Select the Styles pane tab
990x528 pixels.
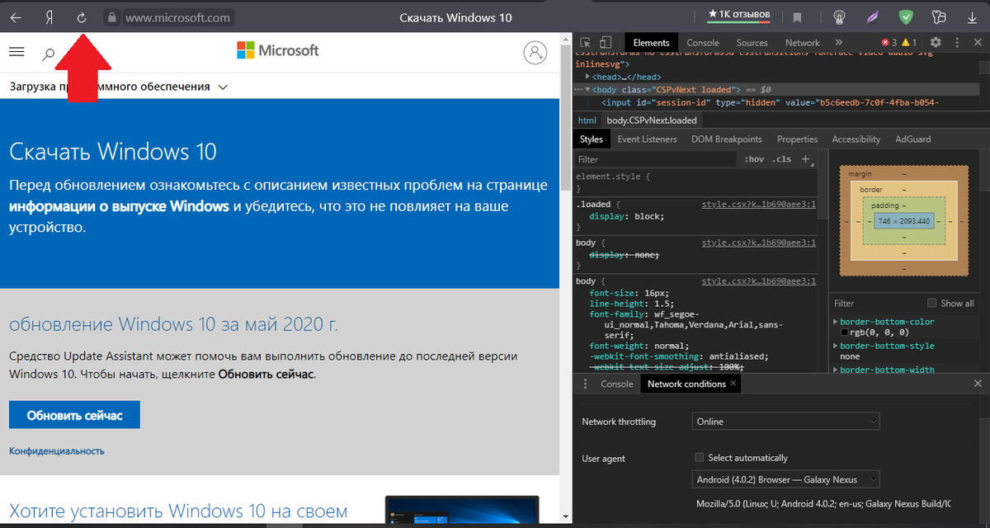pyautogui.click(x=591, y=139)
